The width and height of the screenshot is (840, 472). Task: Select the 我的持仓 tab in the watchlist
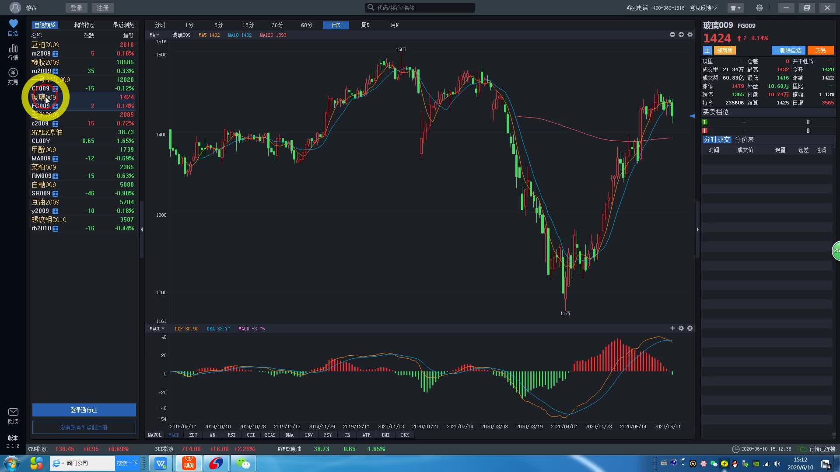coord(84,25)
